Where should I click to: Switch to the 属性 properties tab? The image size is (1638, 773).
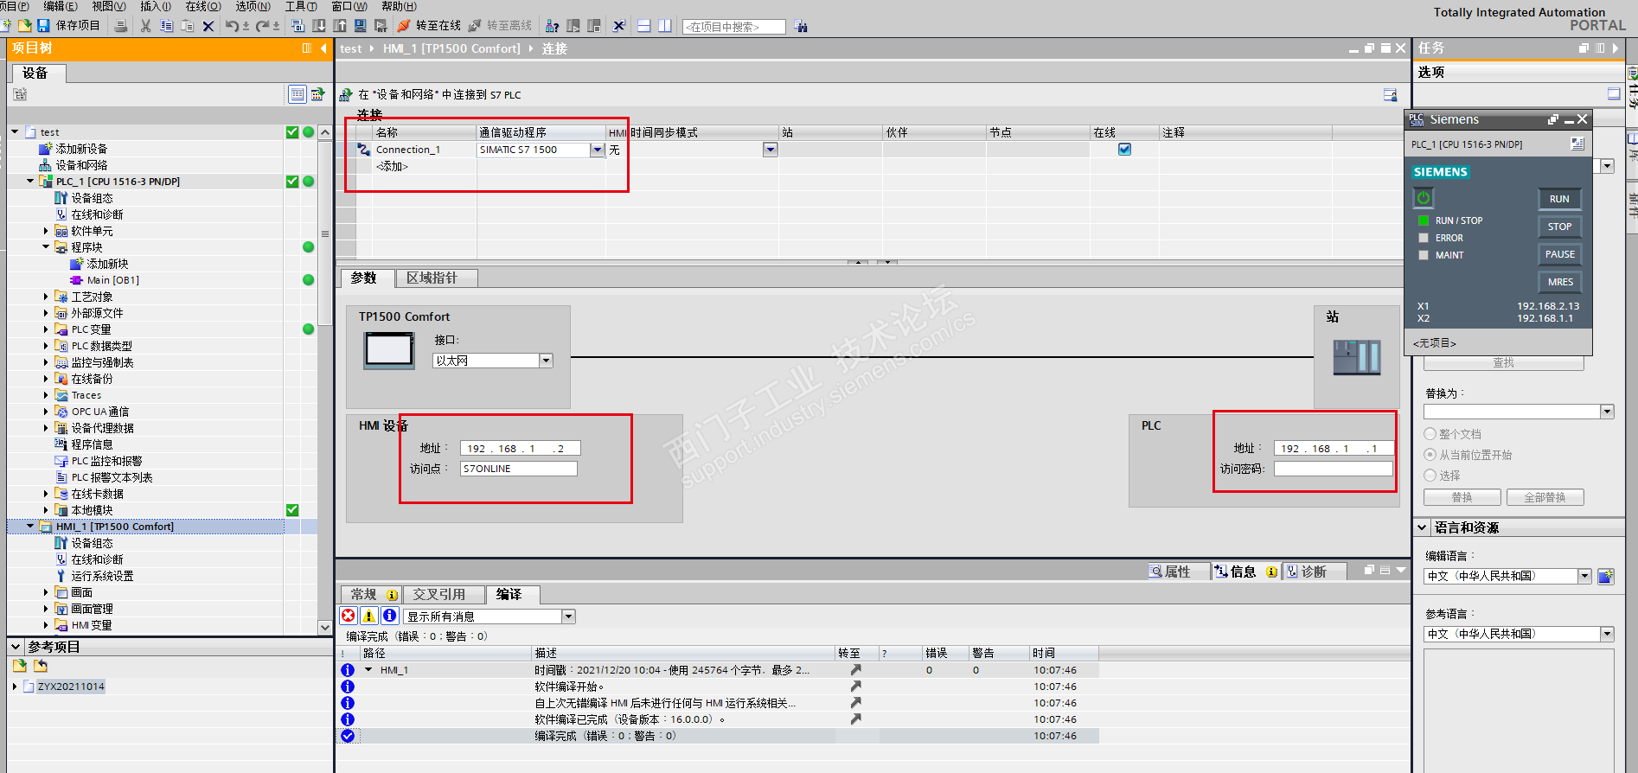click(1177, 572)
